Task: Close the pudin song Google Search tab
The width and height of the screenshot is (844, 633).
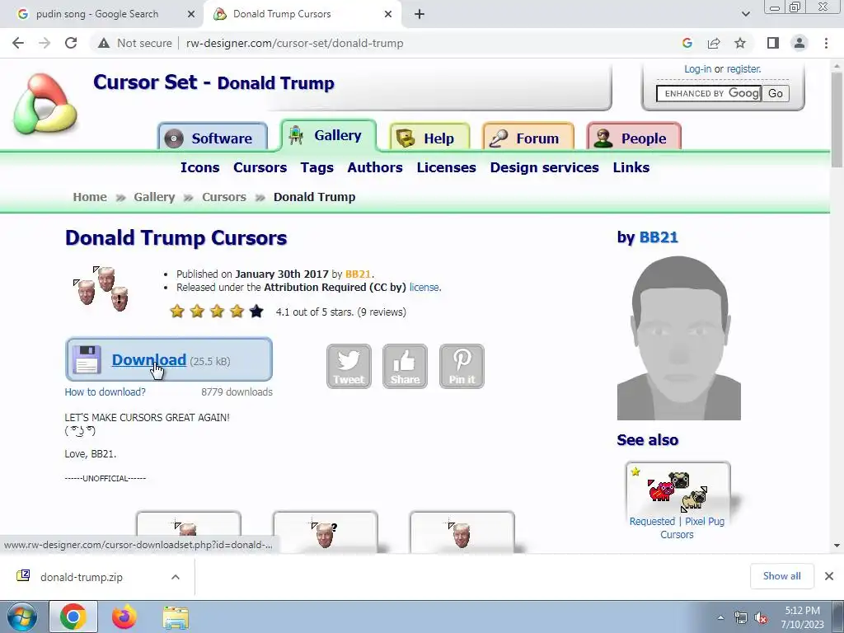Action: click(x=191, y=14)
